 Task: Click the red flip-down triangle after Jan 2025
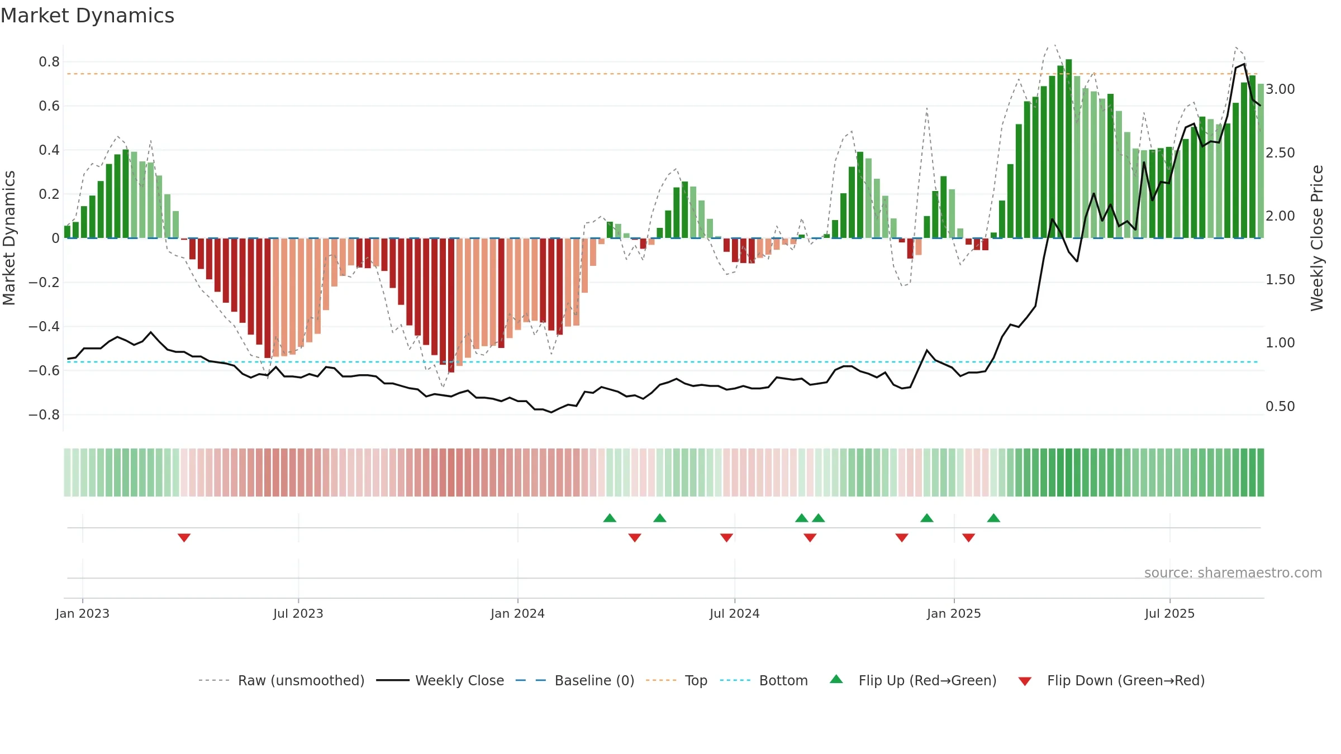[x=969, y=537]
